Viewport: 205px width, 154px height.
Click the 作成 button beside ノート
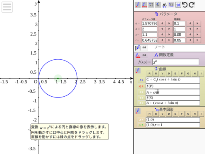[x=144, y=47]
